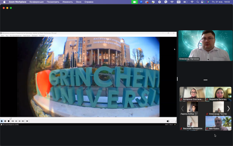Select Катерина's video thumbnail

[x=192, y=94]
